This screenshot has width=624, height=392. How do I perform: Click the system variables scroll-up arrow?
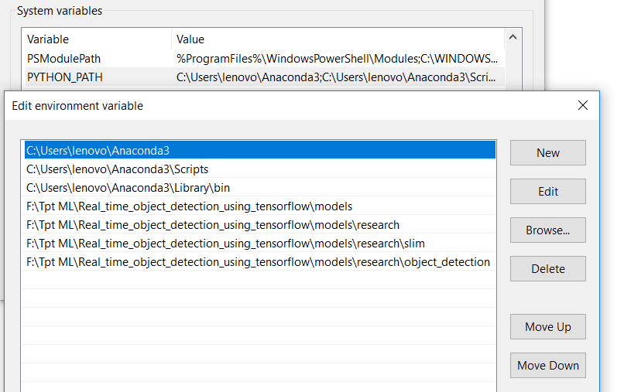(x=513, y=37)
